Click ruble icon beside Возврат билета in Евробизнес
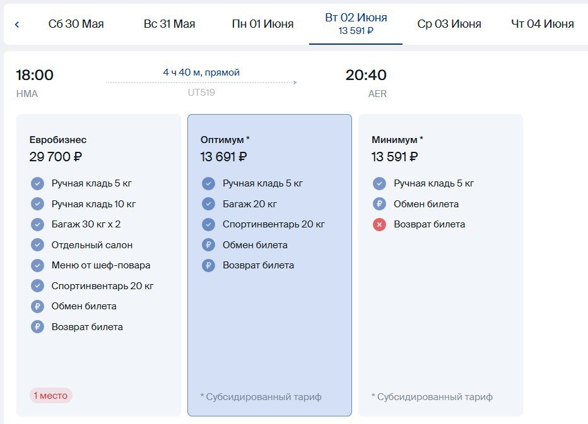 pos(38,327)
